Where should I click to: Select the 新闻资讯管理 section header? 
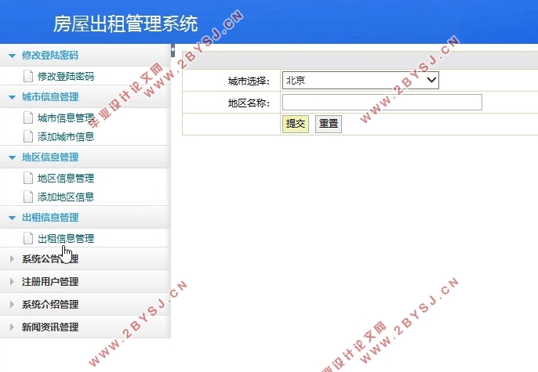pyautogui.click(x=85, y=327)
